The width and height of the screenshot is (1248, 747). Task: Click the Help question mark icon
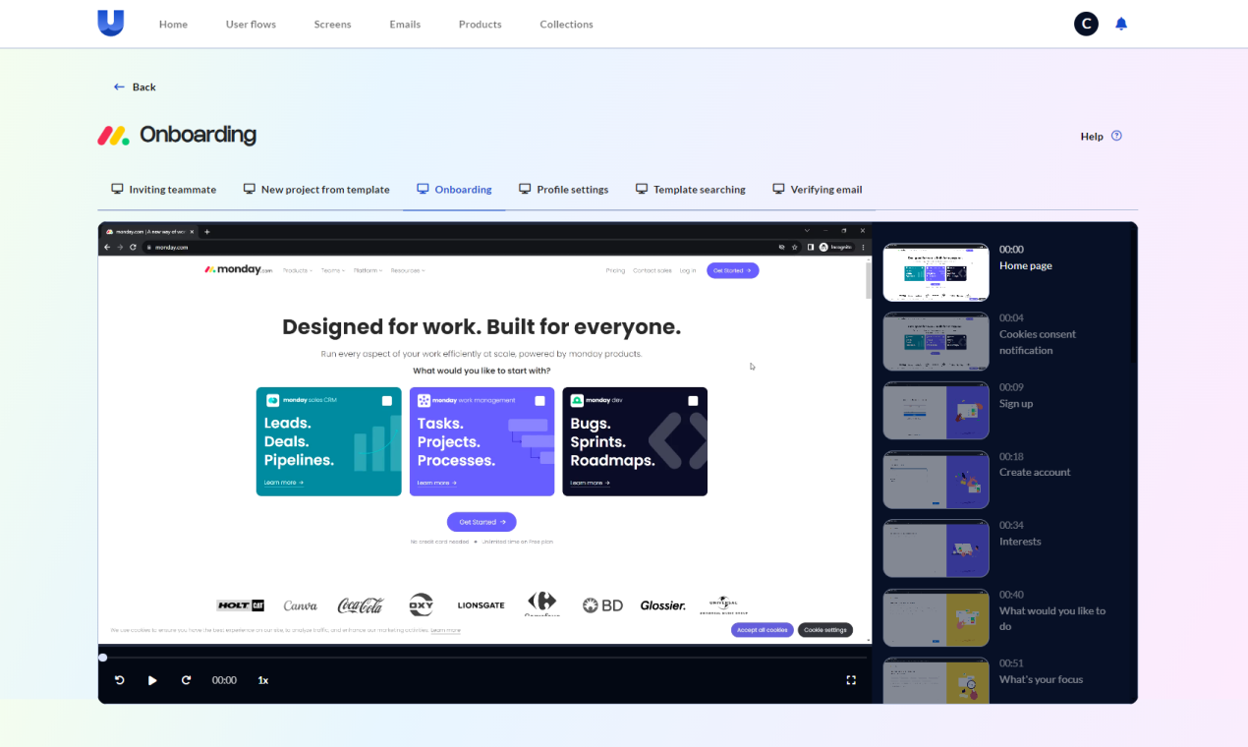[x=1116, y=136]
